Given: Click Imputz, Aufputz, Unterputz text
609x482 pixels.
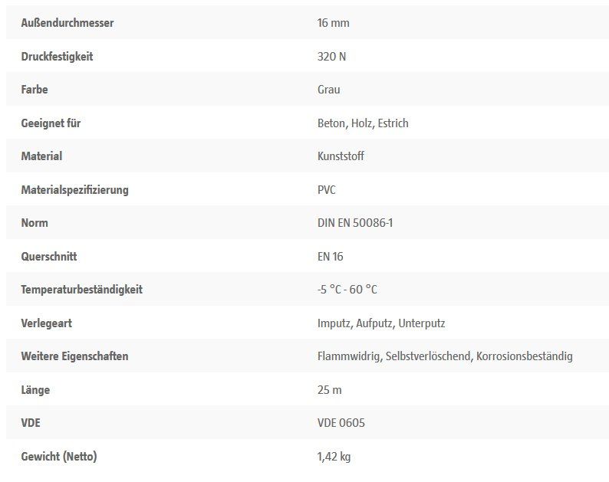Looking at the screenshot, I should [381, 323].
